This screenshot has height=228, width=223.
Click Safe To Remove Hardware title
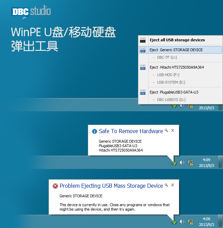point(131,131)
